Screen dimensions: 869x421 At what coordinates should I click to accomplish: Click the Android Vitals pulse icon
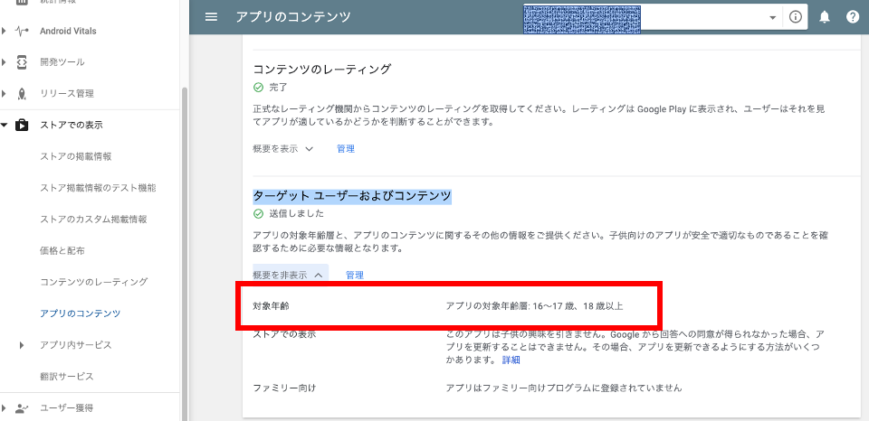[x=22, y=31]
